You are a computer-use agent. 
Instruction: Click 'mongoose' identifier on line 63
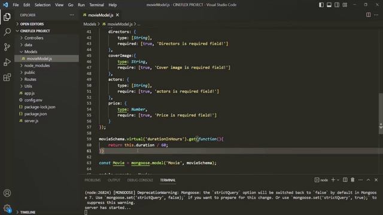(x=141, y=163)
